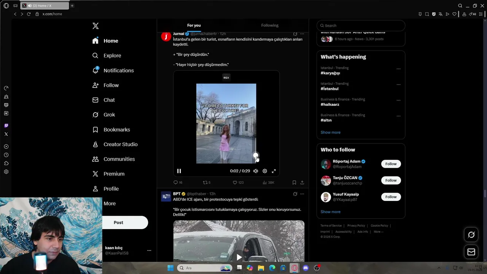The width and height of the screenshot is (487, 274).
Task: Mute the video volume
Action: point(256,171)
